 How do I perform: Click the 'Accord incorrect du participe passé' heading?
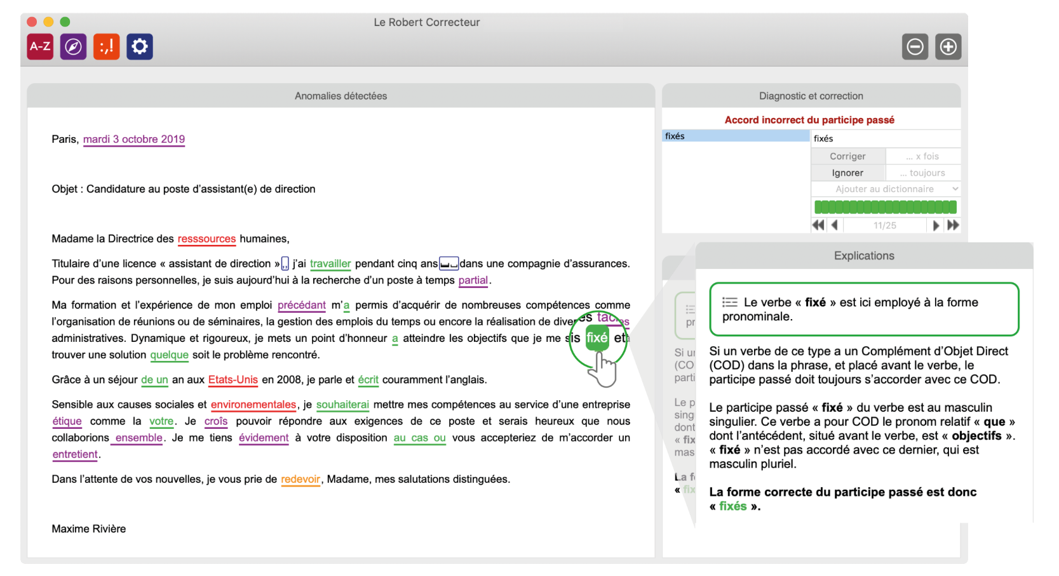[x=809, y=120]
